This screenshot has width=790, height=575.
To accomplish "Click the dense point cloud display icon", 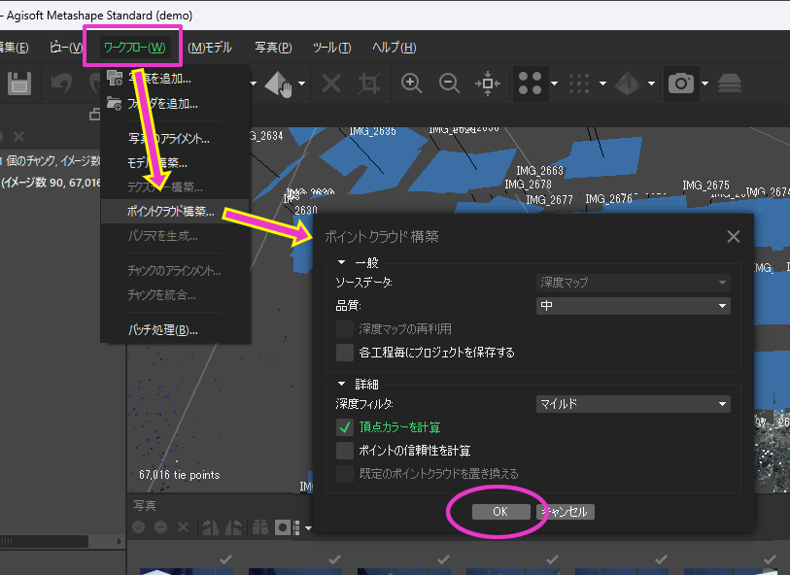I will pyautogui.click(x=579, y=84).
